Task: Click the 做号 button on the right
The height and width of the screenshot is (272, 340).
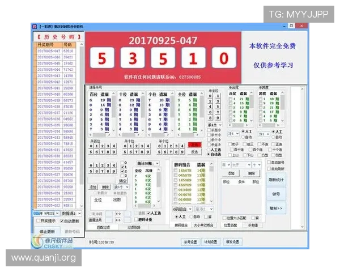Action: tap(276, 194)
